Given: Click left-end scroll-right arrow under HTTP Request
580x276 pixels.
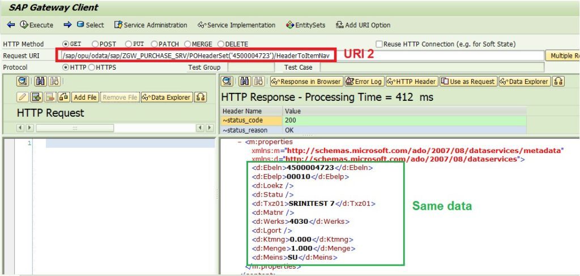Looking at the screenshot, I should [x=29, y=128].
